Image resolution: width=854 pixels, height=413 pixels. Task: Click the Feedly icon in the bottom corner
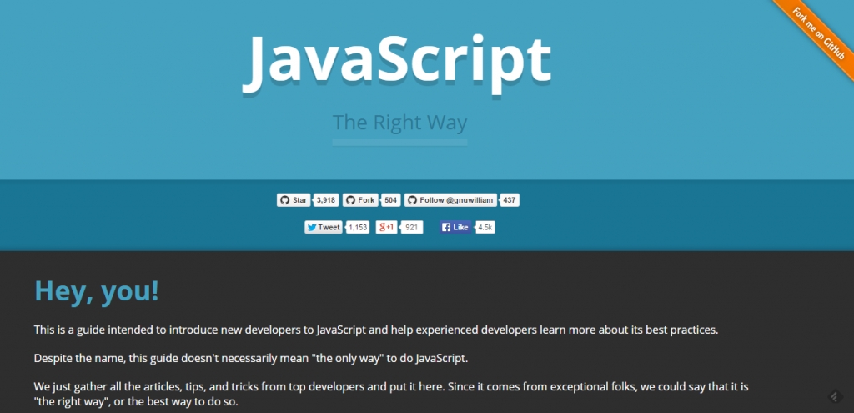832,395
